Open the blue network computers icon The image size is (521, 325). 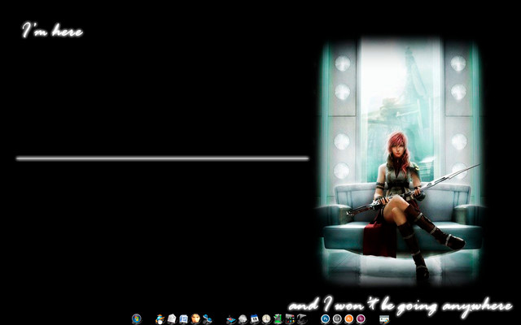(x=208, y=319)
